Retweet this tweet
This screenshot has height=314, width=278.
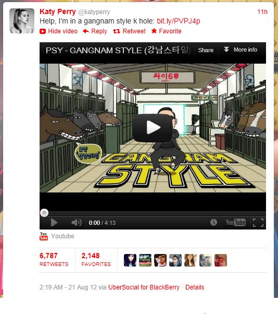pos(129,31)
